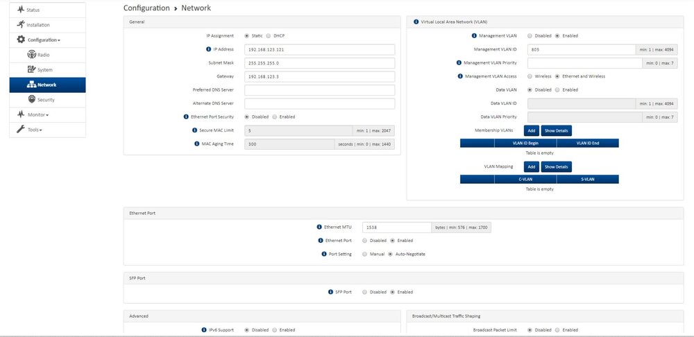Select DHCP for IP Assignment
The height and width of the screenshot is (337, 694).
coord(270,35)
